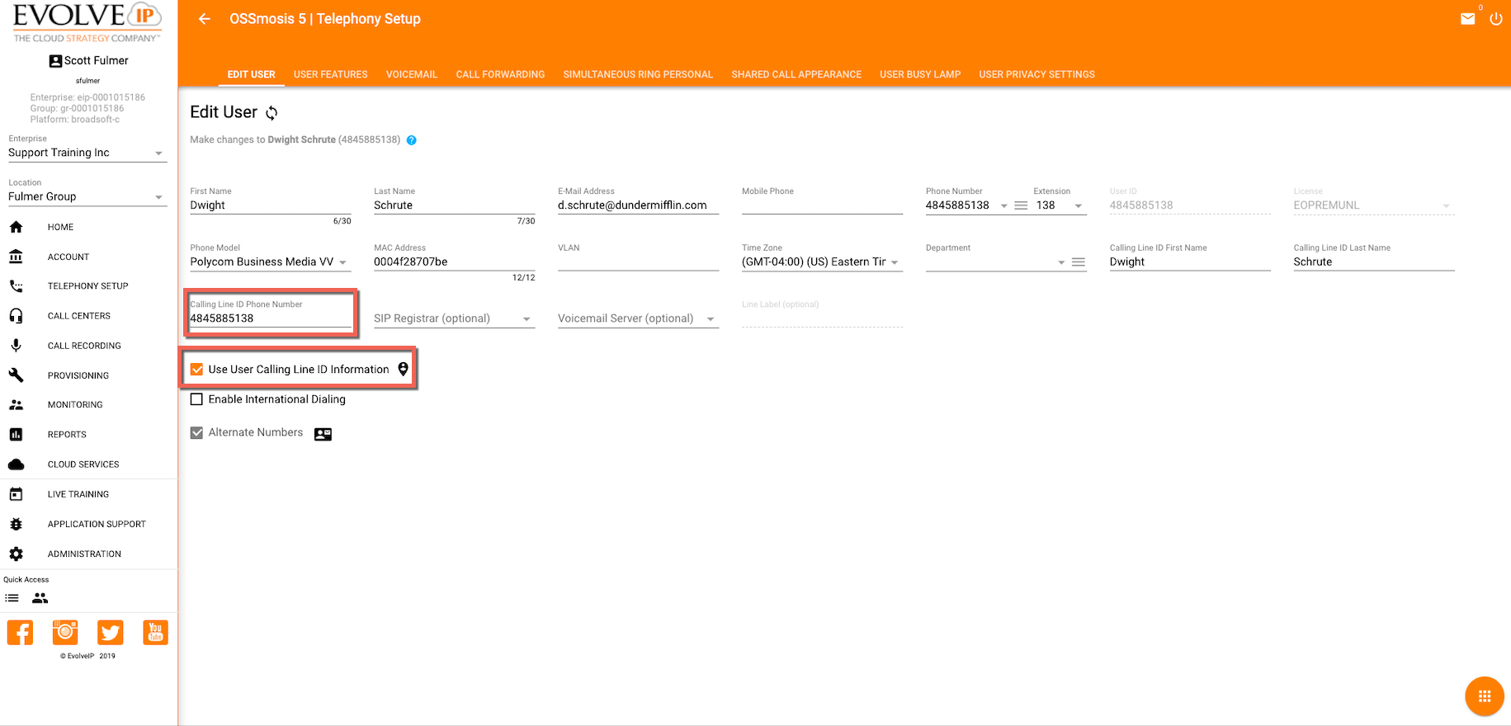This screenshot has width=1511, height=726.
Task: Open the Call Forwarding tab
Action: tap(500, 74)
